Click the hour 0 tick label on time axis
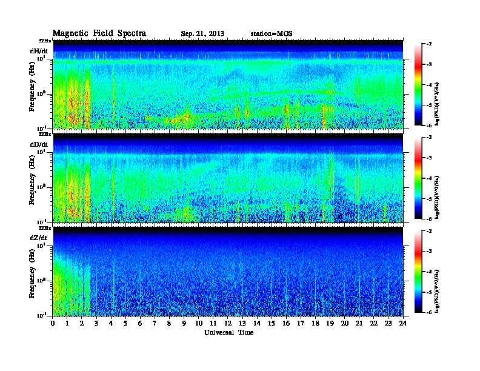The image size is (480, 371). click(x=53, y=324)
